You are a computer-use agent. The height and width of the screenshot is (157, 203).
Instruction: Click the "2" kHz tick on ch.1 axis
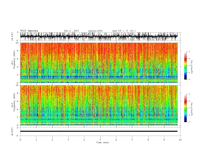(x=18, y=75)
